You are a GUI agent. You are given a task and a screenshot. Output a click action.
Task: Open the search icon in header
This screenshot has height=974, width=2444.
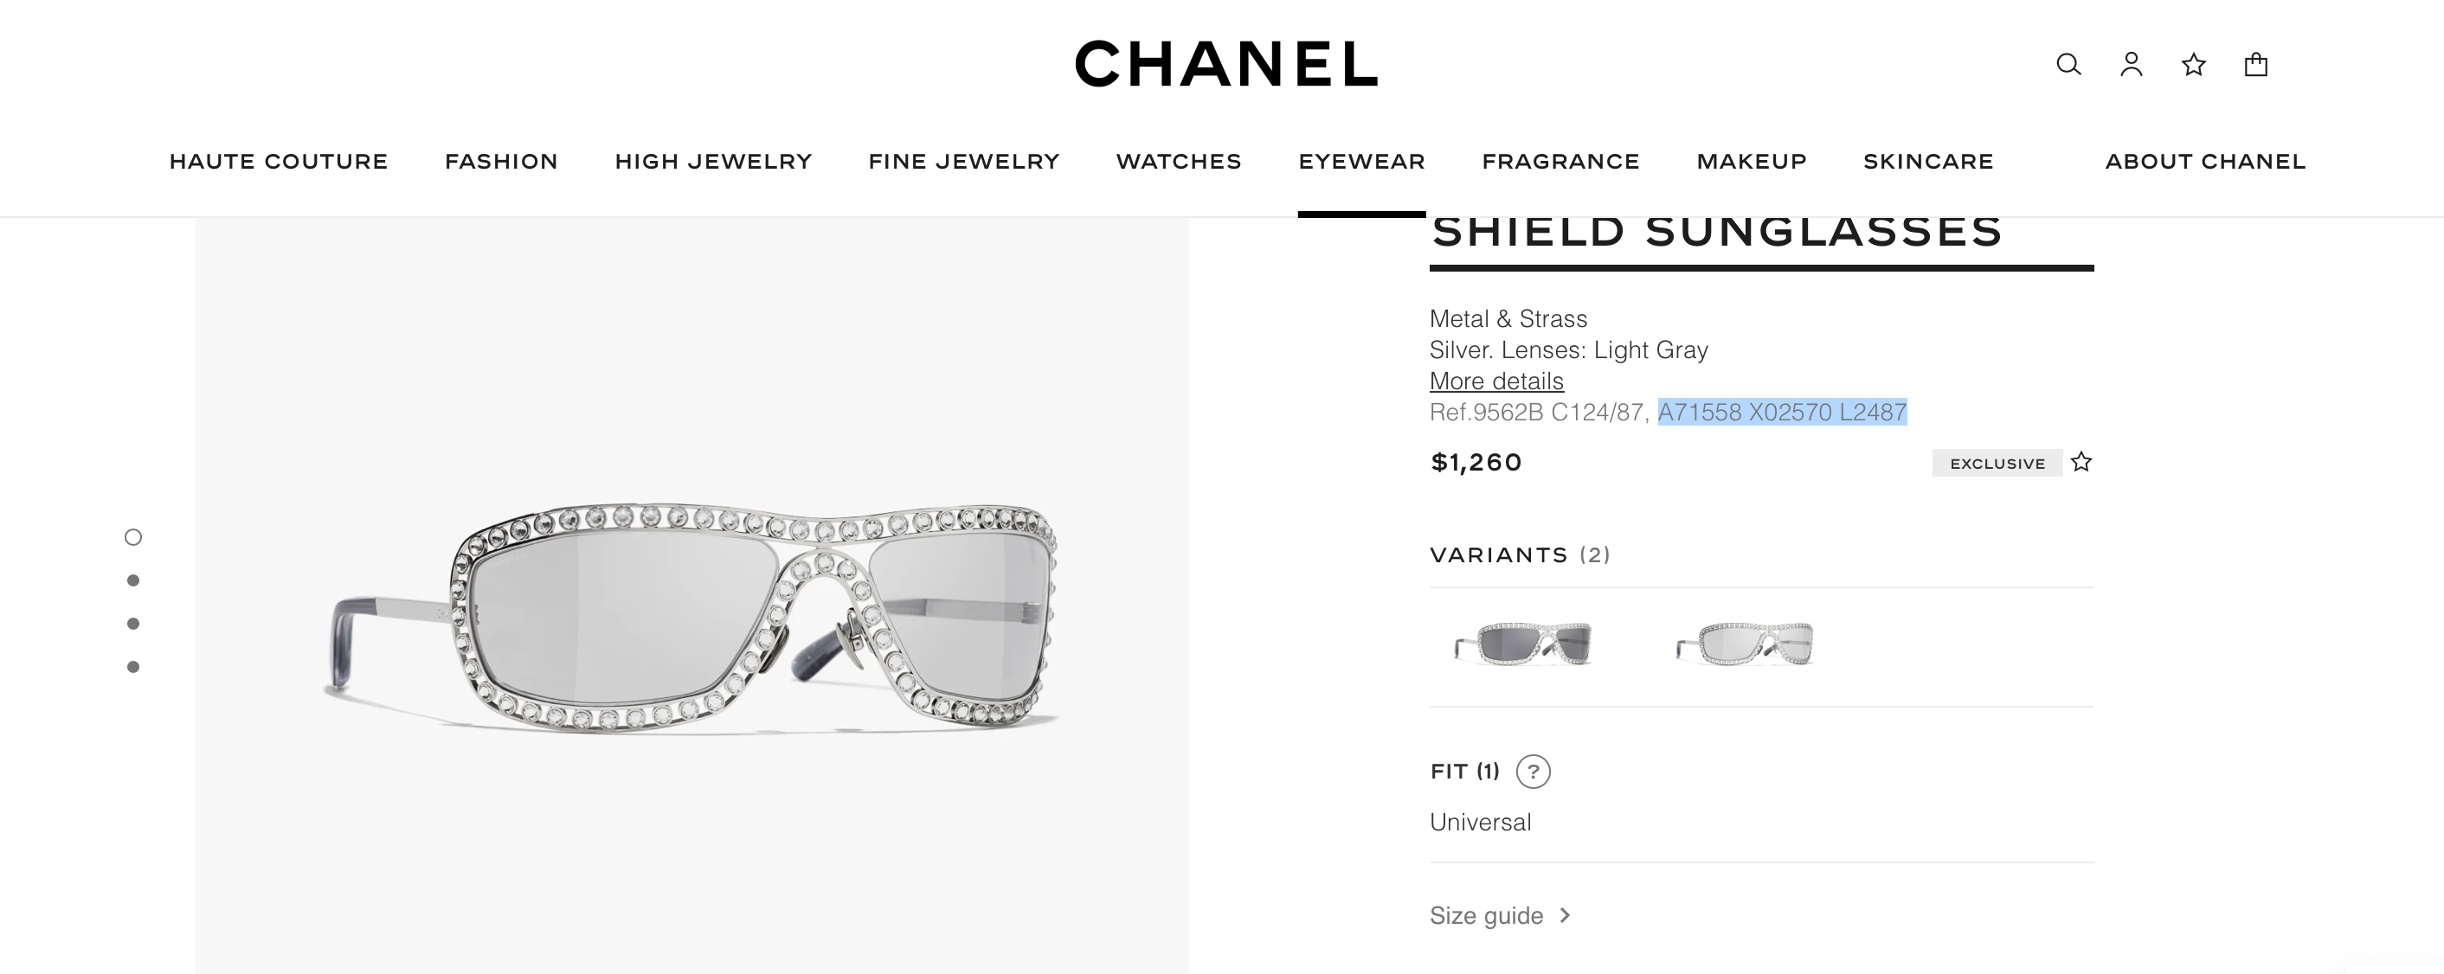point(2068,65)
